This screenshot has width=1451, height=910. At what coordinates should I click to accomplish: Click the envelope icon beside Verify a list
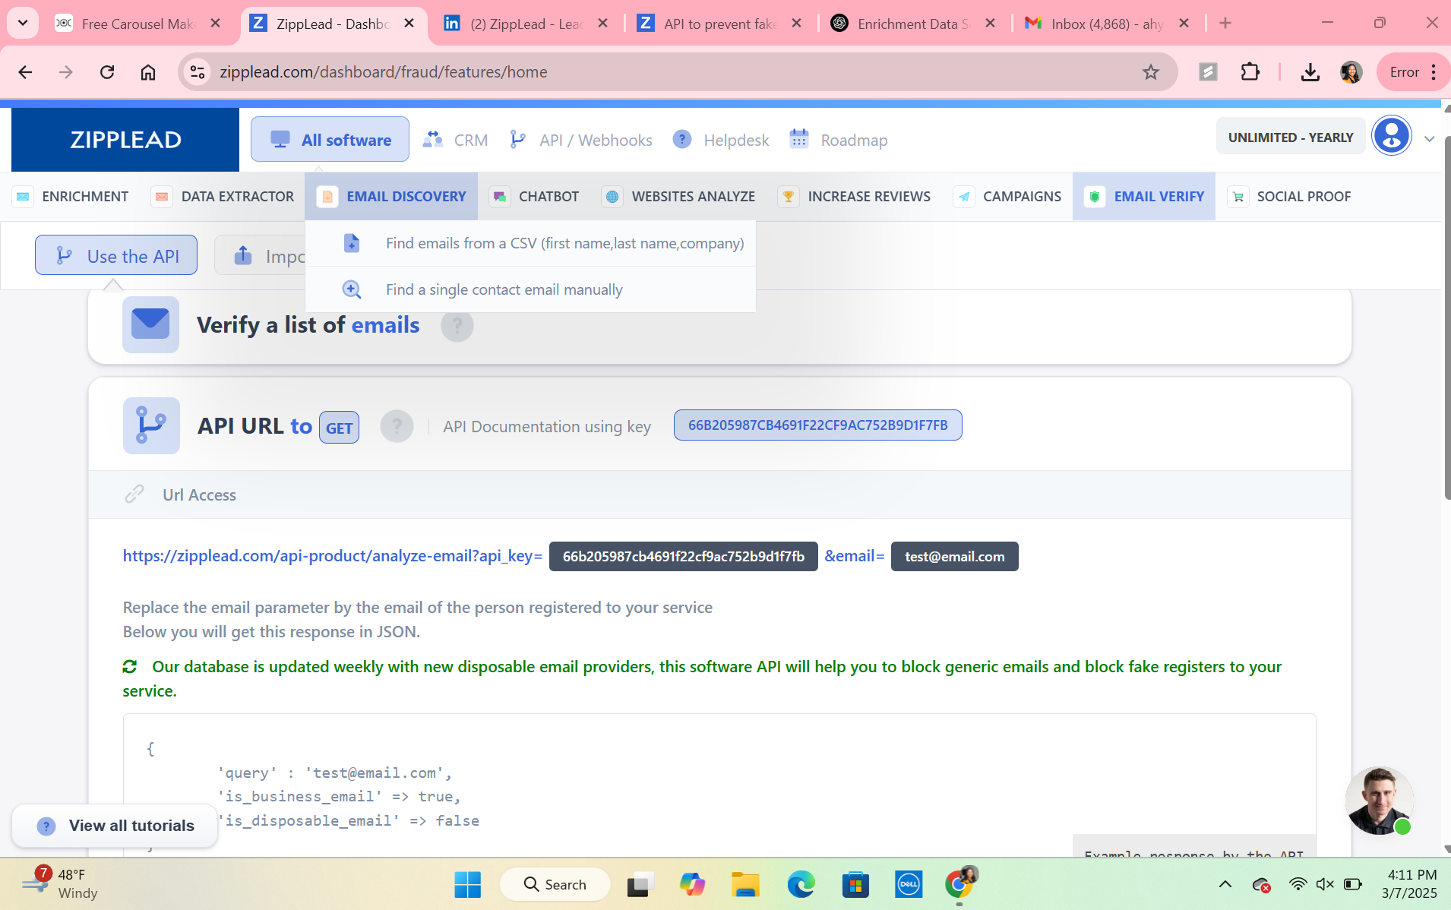(150, 324)
